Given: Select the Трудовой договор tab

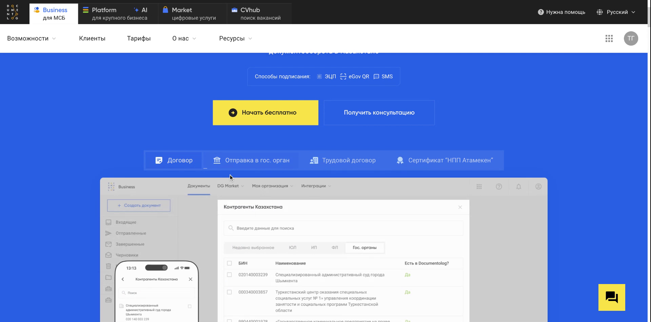Looking at the screenshot, I should (x=342, y=160).
